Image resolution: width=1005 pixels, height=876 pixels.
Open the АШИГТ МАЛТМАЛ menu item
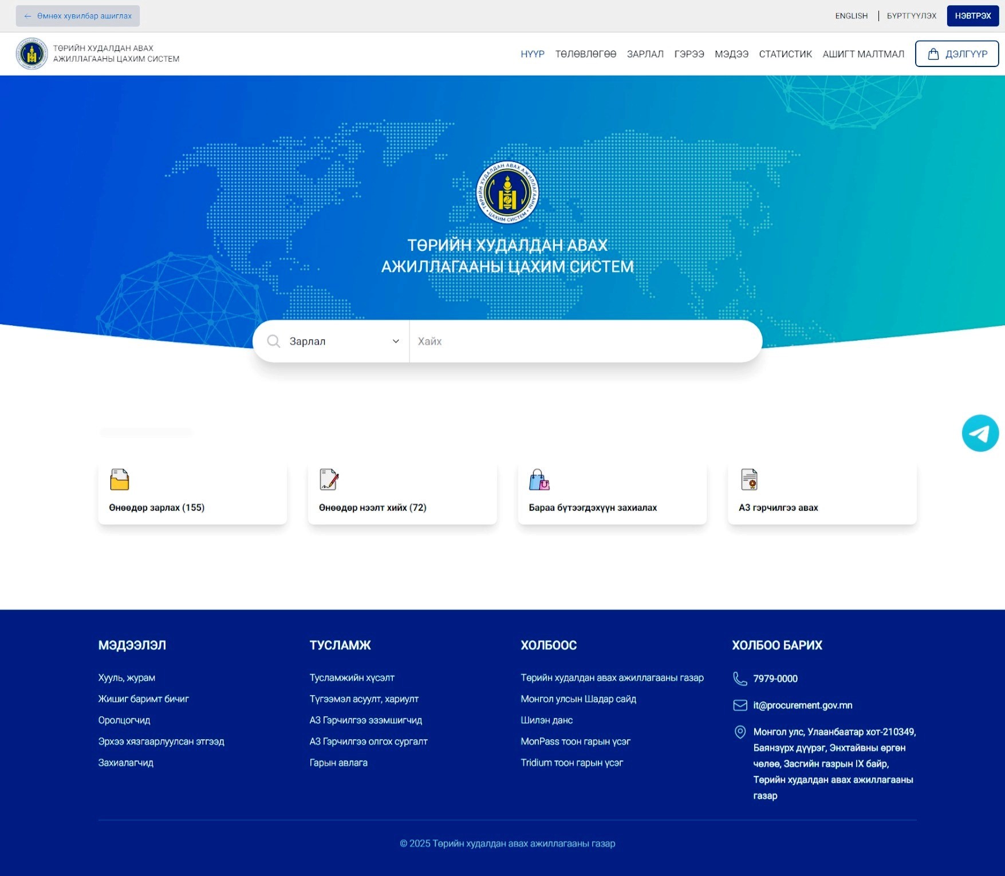coord(863,54)
